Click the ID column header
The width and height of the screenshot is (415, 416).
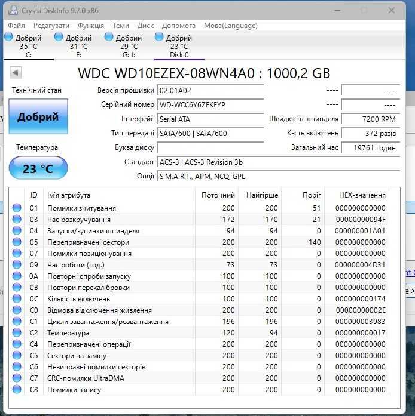click(33, 195)
